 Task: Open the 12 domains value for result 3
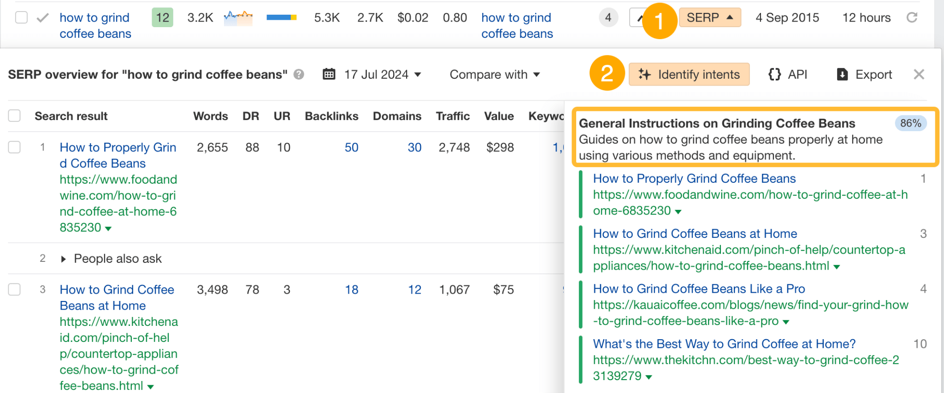coord(415,289)
